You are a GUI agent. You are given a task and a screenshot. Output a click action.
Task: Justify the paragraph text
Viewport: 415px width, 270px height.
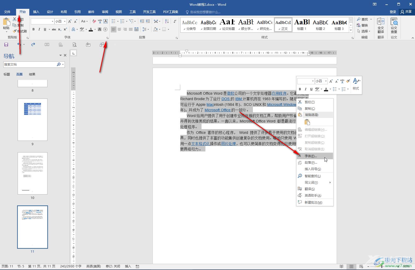tap(131, 29)
